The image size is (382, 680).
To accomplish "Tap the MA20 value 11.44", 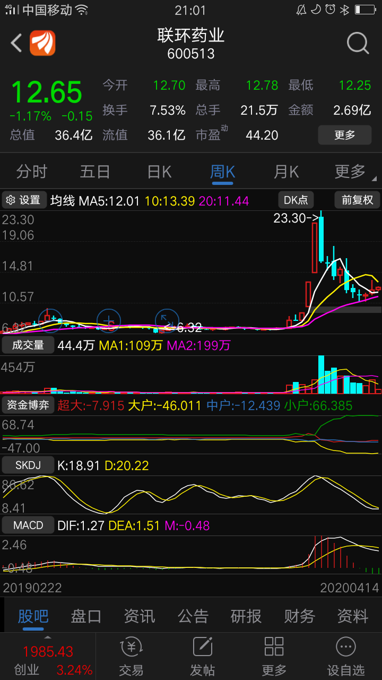I will [224, 201].
